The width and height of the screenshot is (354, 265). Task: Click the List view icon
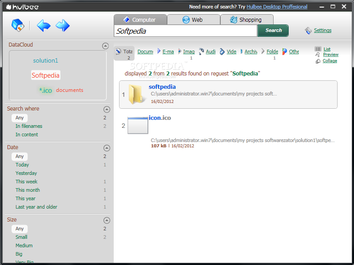(x=318, y=49)
